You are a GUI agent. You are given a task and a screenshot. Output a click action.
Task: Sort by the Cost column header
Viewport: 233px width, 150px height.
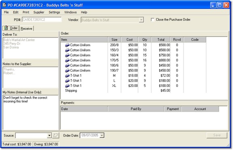coord(129,40)
